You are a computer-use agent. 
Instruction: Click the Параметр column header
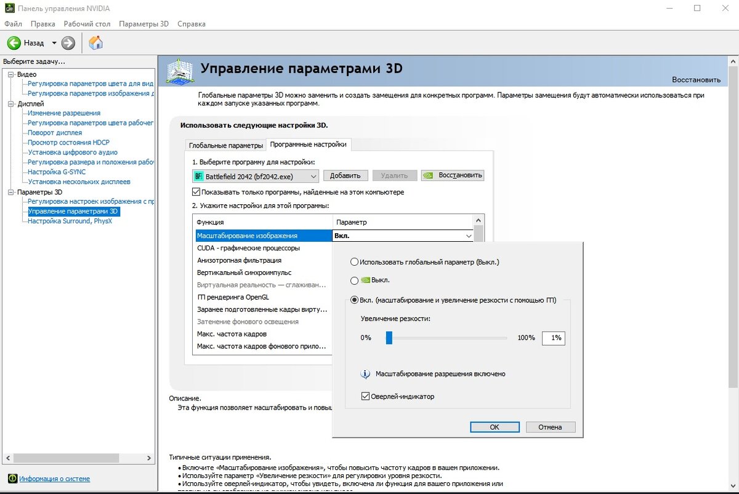click(x=403, y=222)
